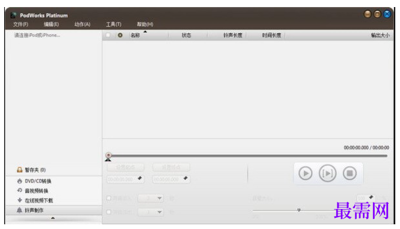Screen dimensions: 400x229
Task: Select 暂存夹 (0) in the sidebar
Action: point(35,170)
